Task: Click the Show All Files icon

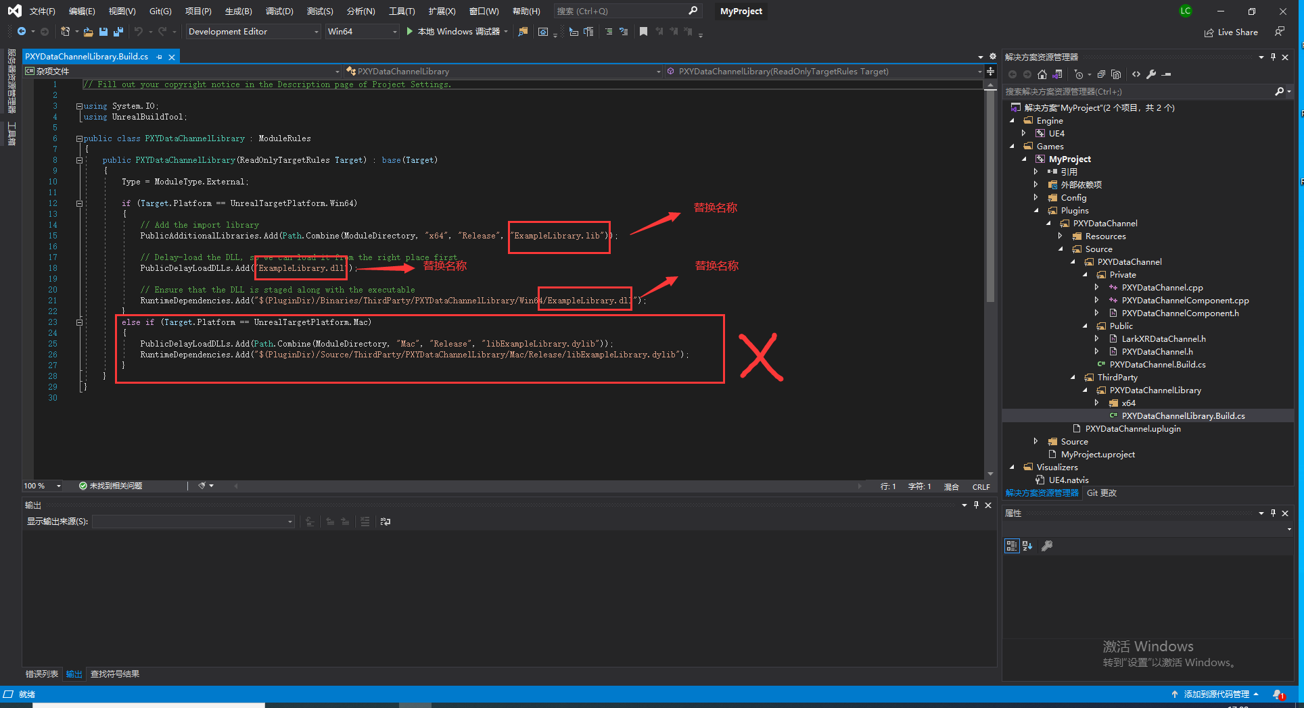Action: [1116, 74]
